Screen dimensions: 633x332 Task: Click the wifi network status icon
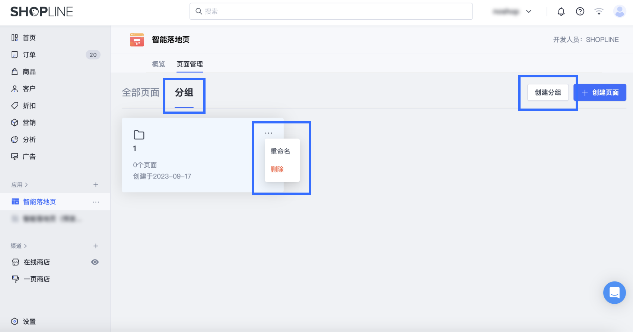[599, 12]
